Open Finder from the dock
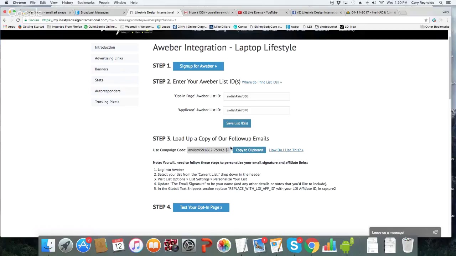The width and height of the screenshot is (456, 256). [x=48, y=245]
